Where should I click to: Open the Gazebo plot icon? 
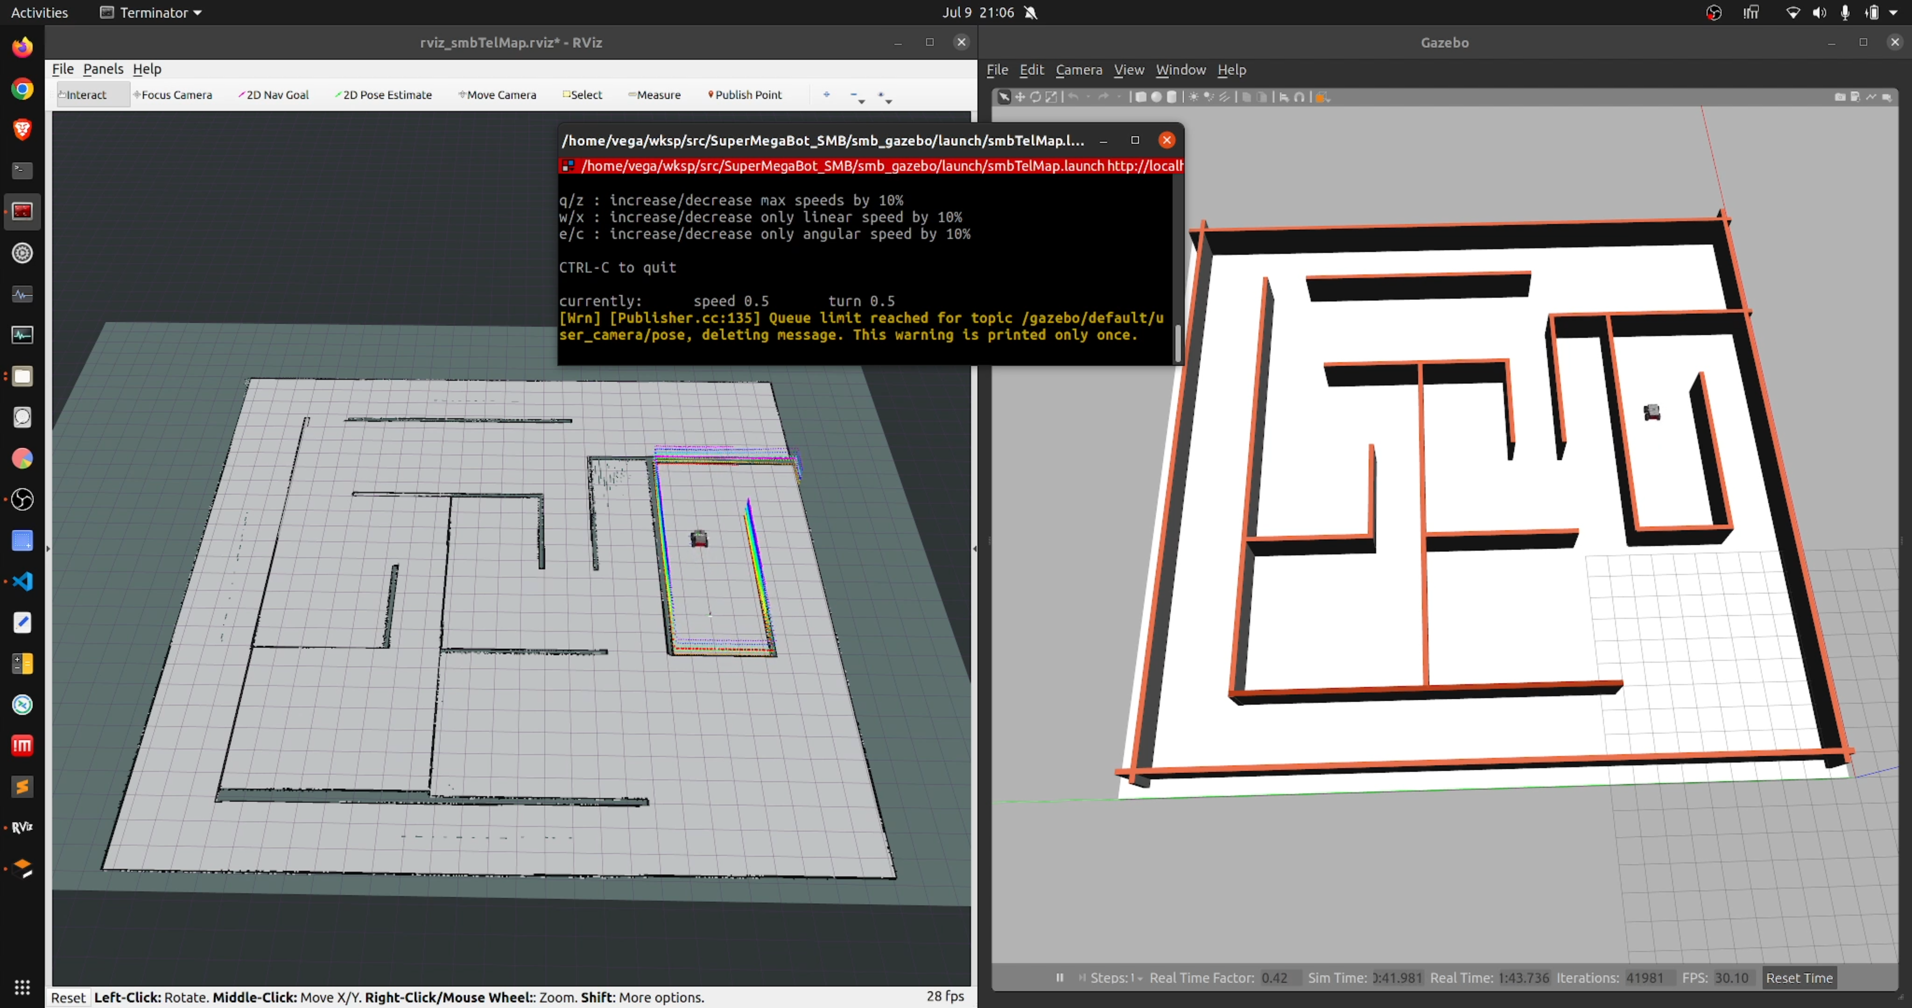click(1871, 97)
